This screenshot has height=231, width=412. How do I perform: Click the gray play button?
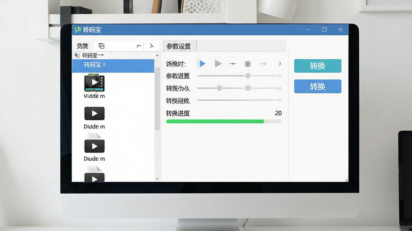click(218, 64)
